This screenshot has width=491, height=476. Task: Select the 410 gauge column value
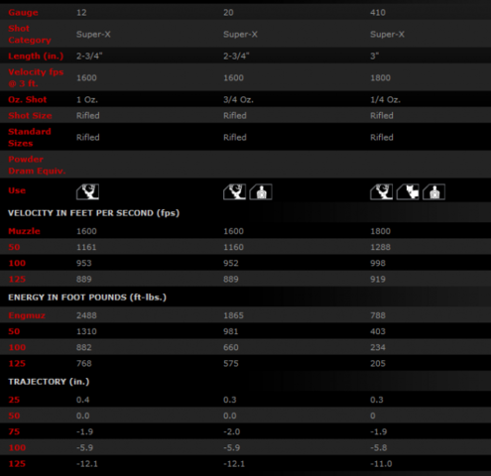tap(378, 13)
